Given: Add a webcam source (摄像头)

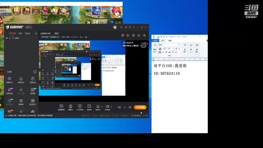Looking at the screenshot, I should 71,108.
